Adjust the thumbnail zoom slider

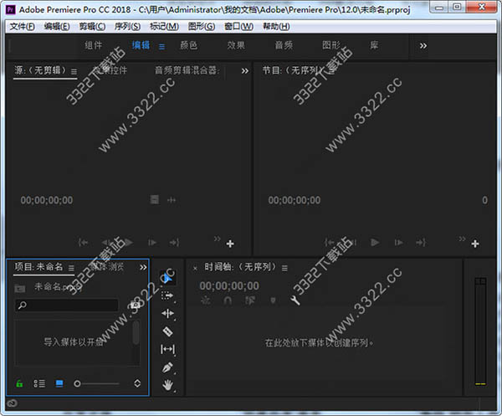(x=96, y=383)
